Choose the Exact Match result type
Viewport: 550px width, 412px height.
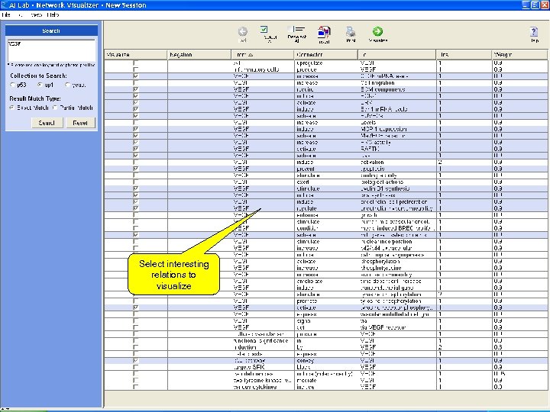[12, 108]
